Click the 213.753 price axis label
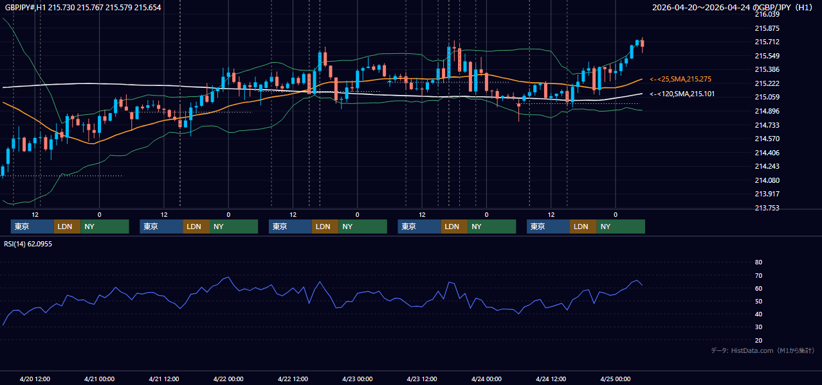Image resolution: width=822 pixels, height=385 pixels. (x=767, y=208)
